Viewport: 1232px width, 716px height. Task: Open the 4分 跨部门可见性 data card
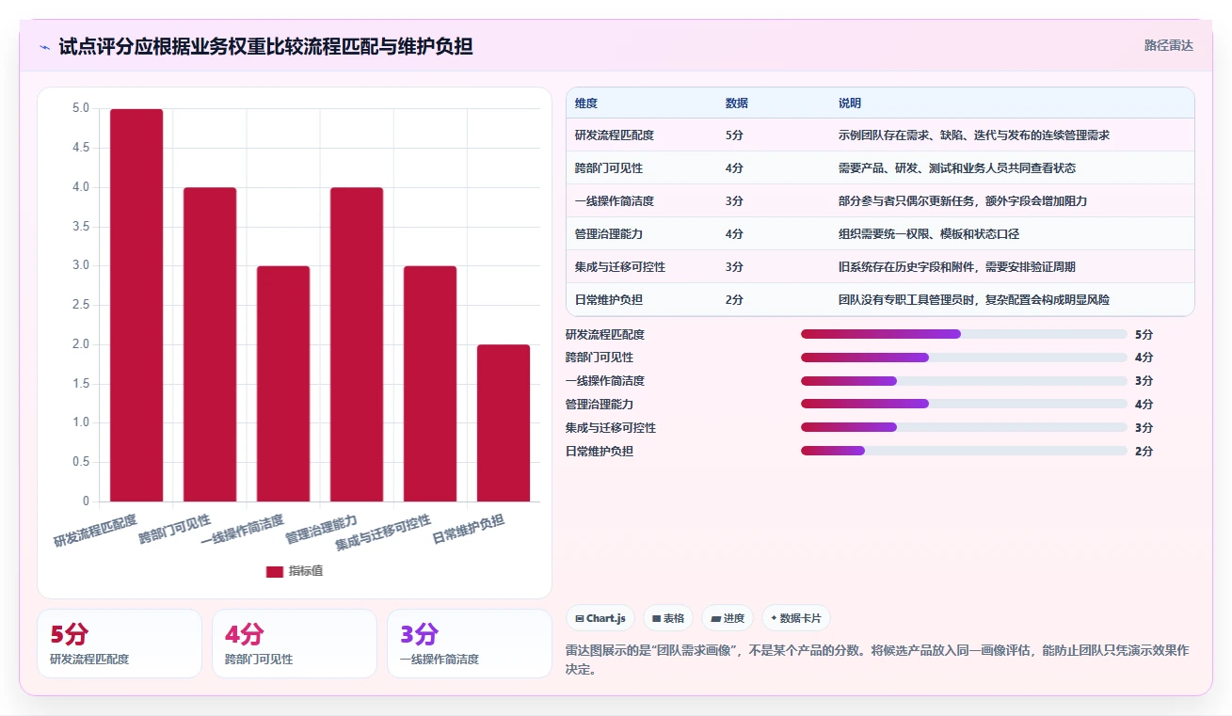point(295,644)
